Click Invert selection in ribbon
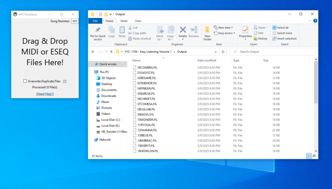 pyautogui.click(x=284, y=38)
